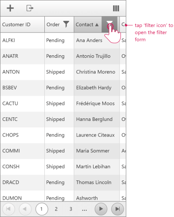Go to the previous page
The width and height of the screenshot is (174, 217).
pyautogui.click(x=25, y=209)
